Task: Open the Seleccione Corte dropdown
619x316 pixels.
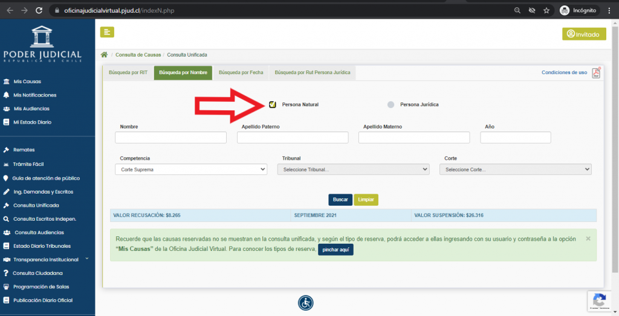Action: 516,169
